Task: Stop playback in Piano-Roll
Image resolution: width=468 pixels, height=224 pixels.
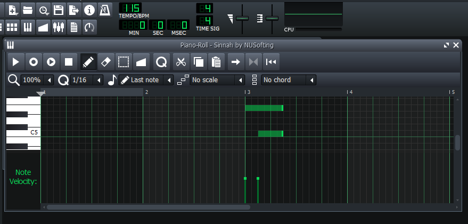Action: tap(69, 62)
